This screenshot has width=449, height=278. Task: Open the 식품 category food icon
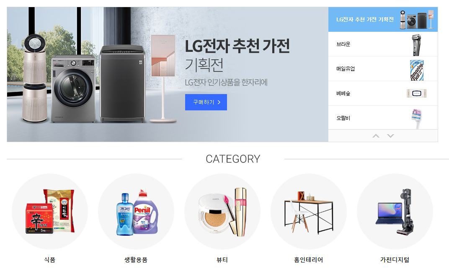click(50, 212)
